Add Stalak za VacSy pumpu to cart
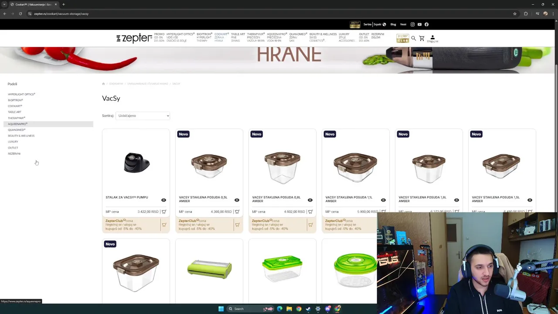 164,212
